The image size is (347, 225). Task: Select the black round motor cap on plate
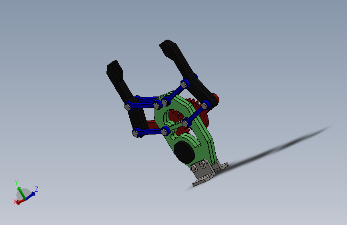click(184, 152)
